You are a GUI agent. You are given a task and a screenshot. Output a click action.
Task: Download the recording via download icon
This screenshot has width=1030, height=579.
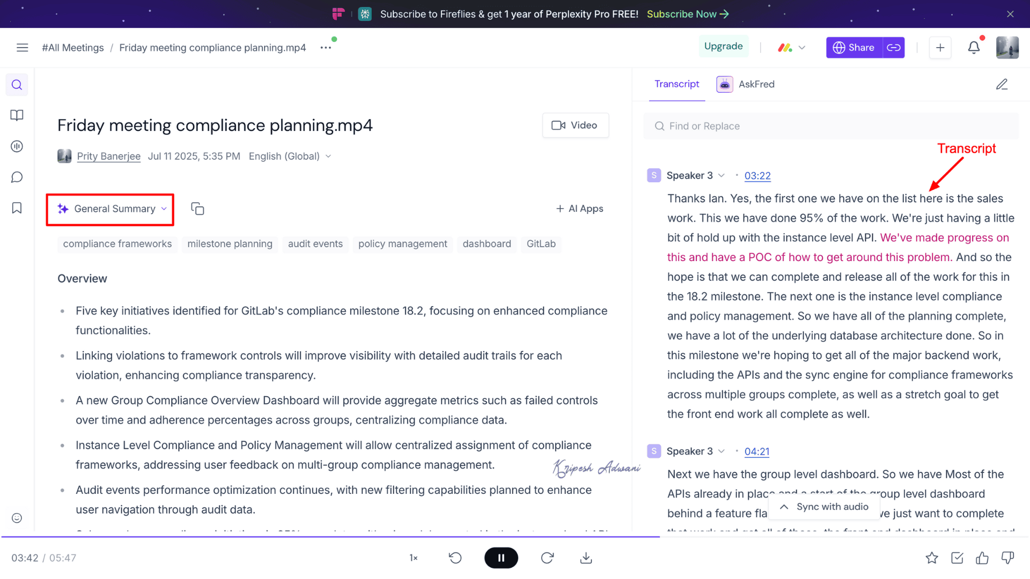pyautogui.click(x=586, y=558)
